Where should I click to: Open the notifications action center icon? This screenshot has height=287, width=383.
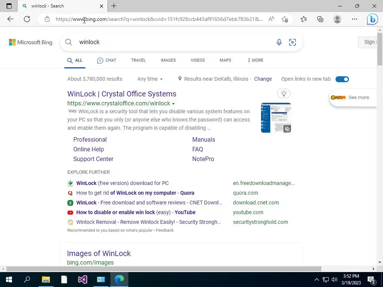[x=371, y=280]
